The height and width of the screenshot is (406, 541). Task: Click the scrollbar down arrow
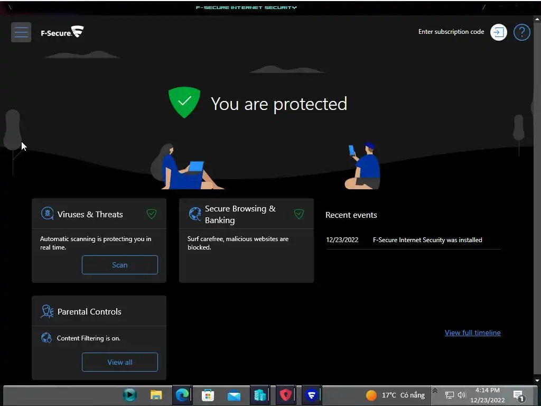(x=537, y=381)
